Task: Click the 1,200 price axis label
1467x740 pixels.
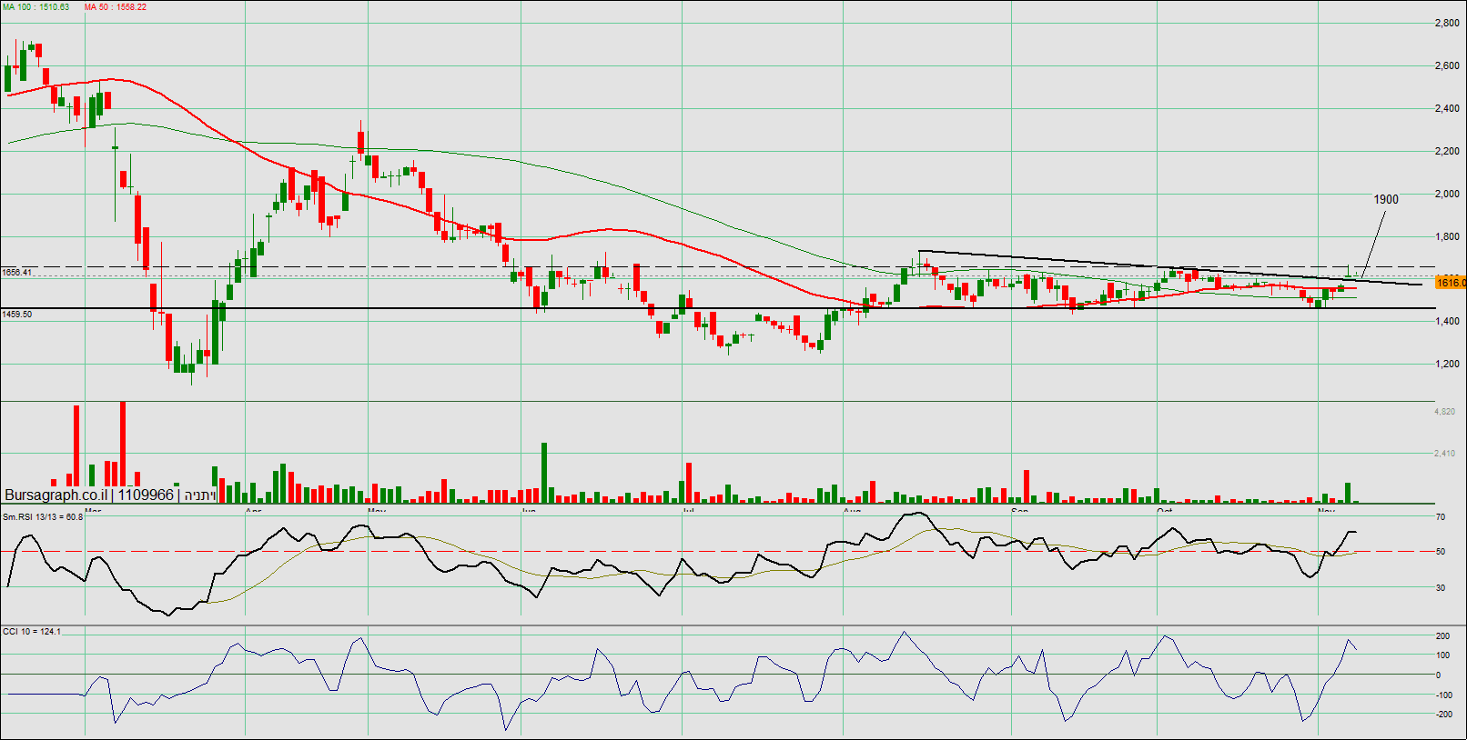Action: [1447, 365]
